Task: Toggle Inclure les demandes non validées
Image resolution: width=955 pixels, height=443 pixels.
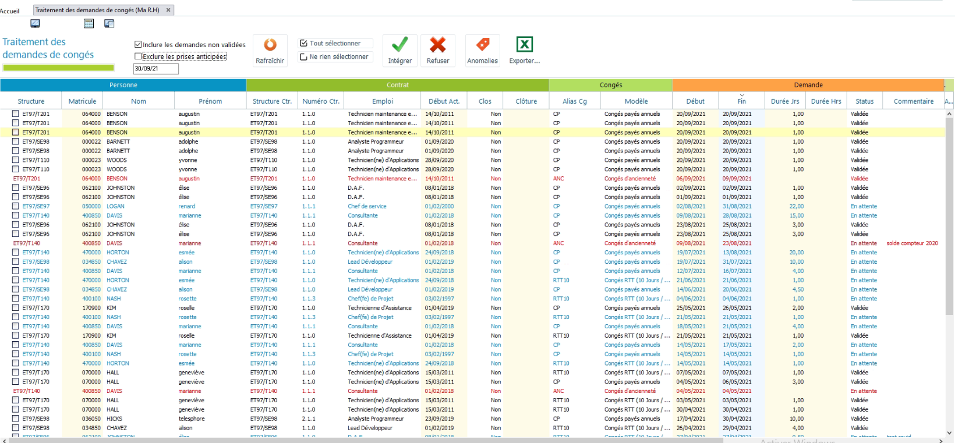Action: click(x=138, y=44)
